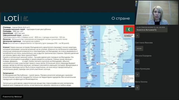Select the "+" message under Alena Stenina
The image size is (179, 100).
click(x=137, y=88)
